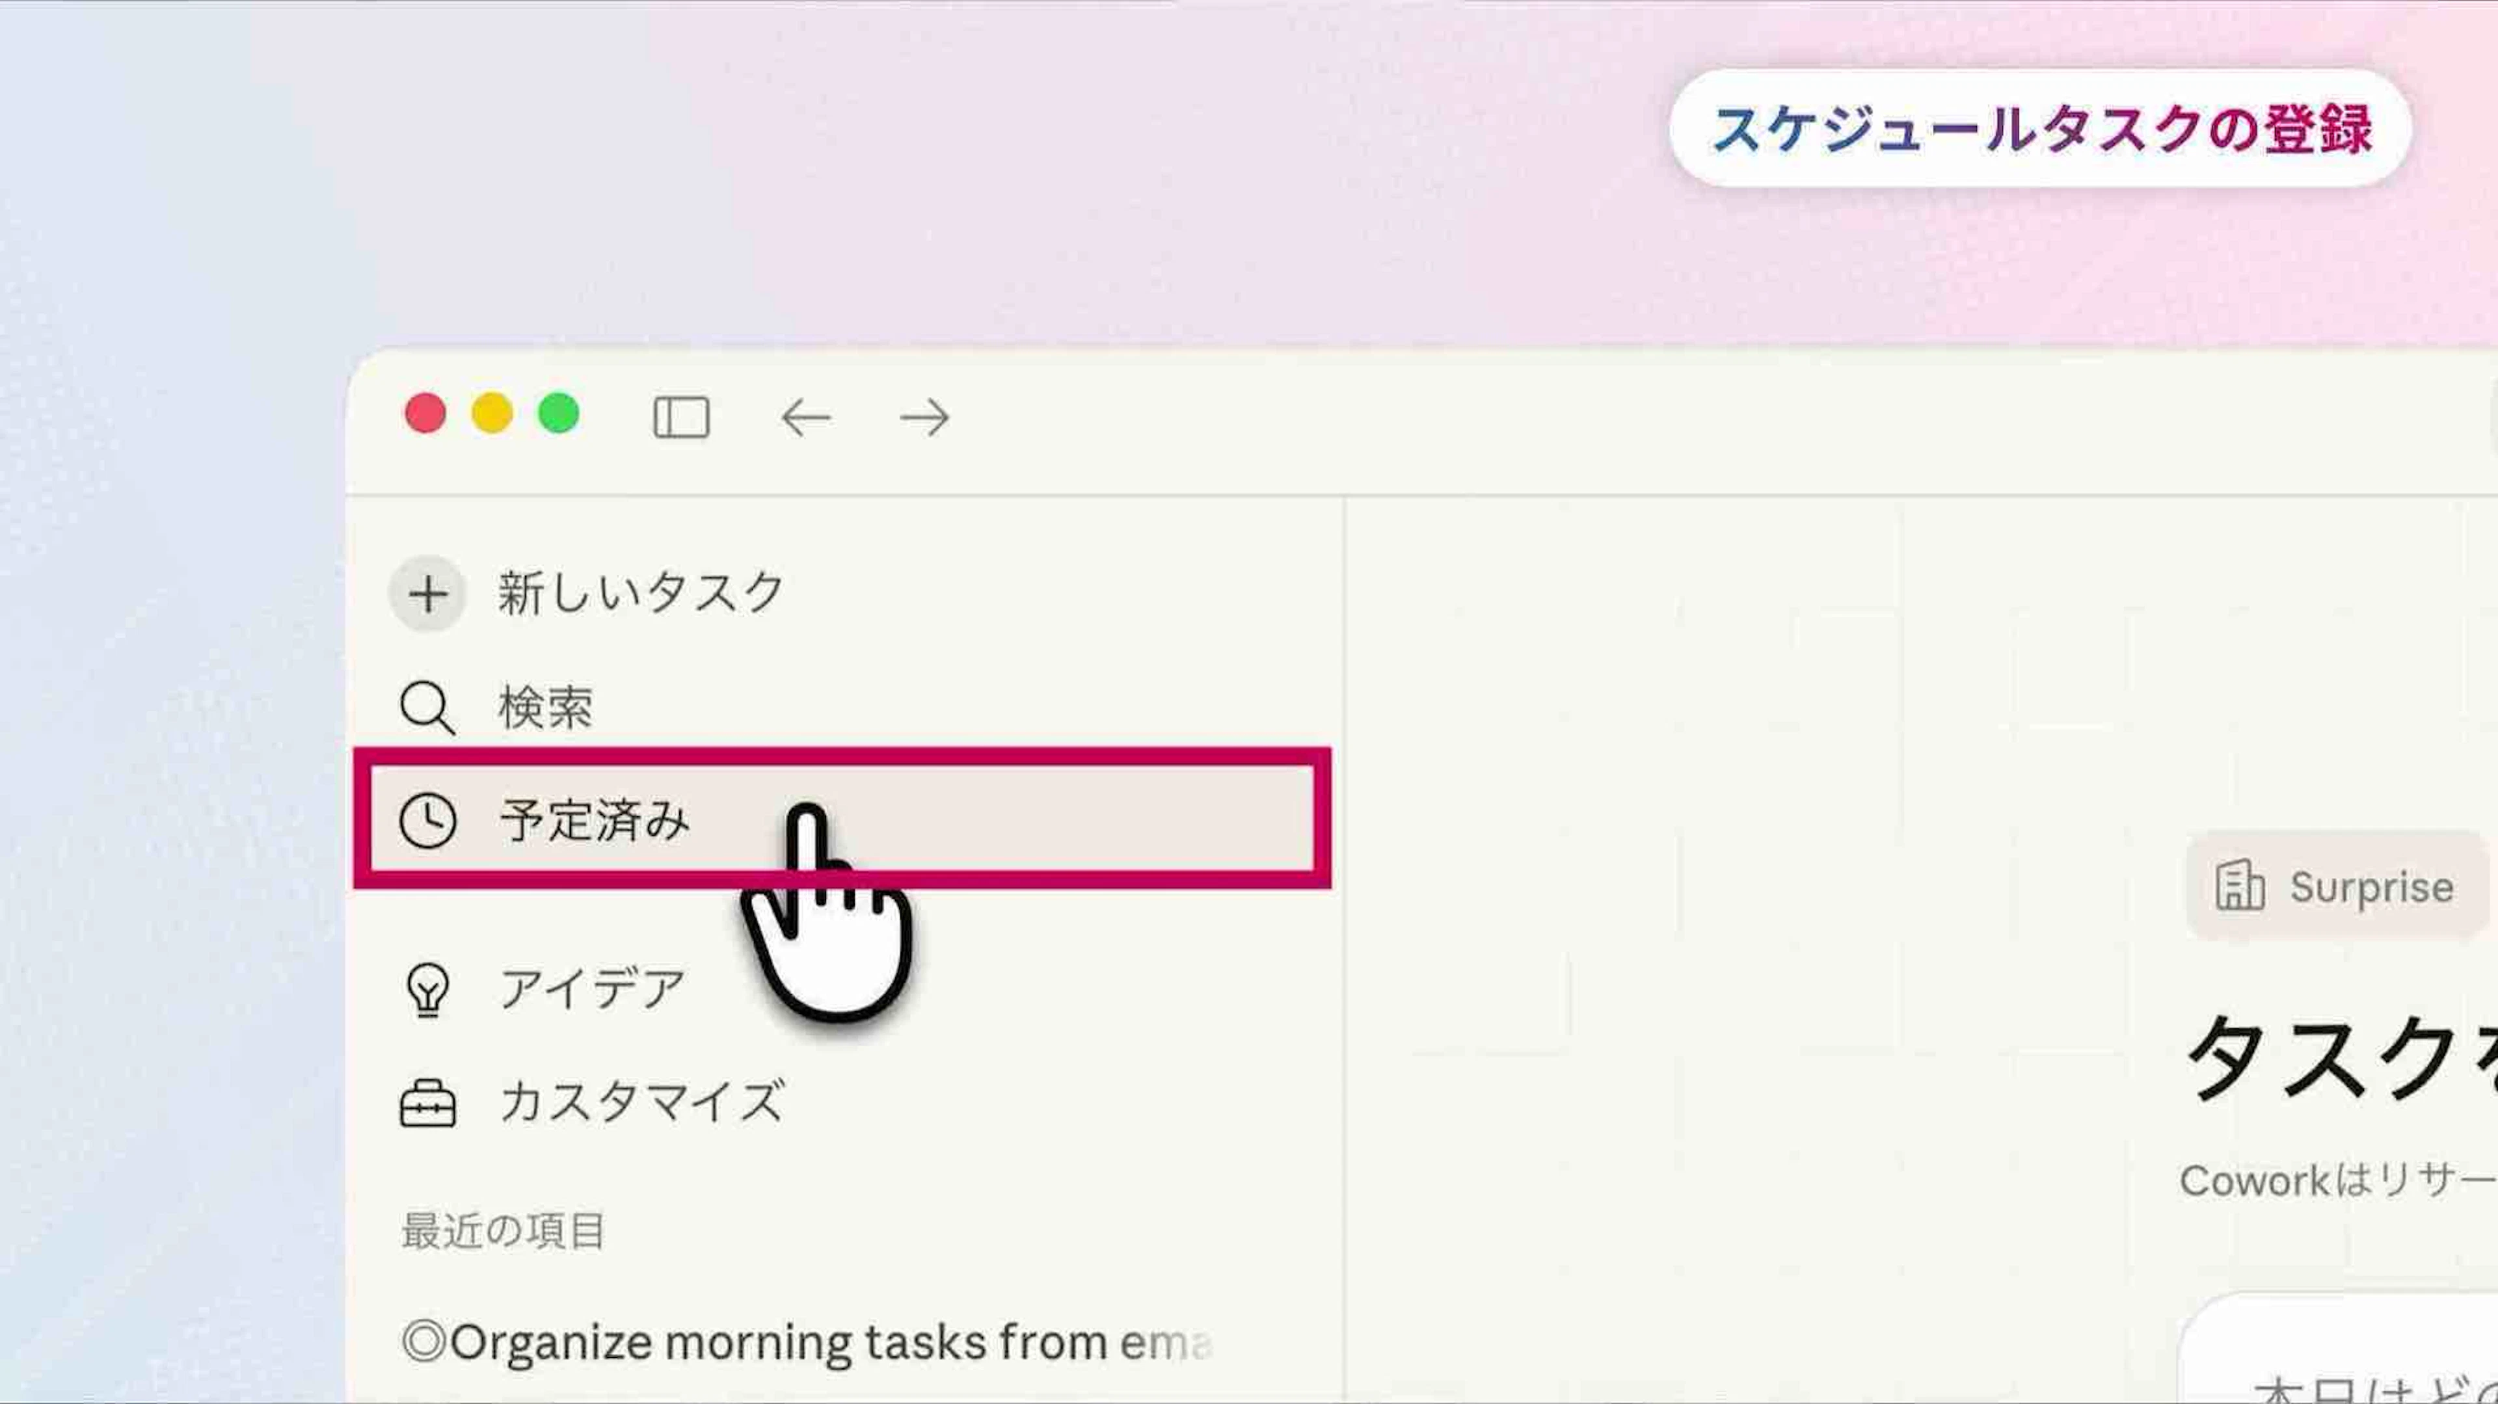This screenshot has width=2498, height=1404.
Task: Click building icon on Surprise chip
Action: tap(2239, 885)
